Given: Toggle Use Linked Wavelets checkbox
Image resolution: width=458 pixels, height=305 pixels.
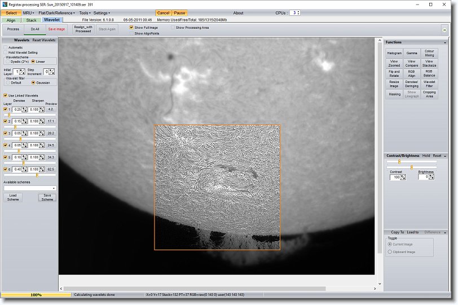Looking at the screenshot, I should coord(5,95).
